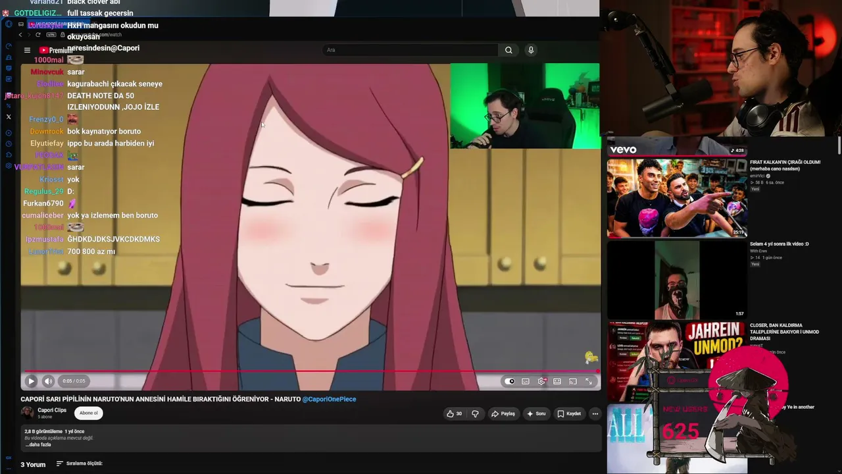842x474 pixels.
Task: Reload the page with the browser refresh icon
Action: point(37,35)
